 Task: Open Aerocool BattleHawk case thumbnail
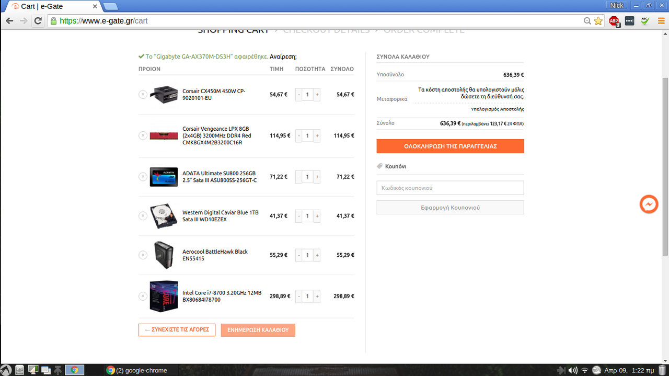click(164, 255)
